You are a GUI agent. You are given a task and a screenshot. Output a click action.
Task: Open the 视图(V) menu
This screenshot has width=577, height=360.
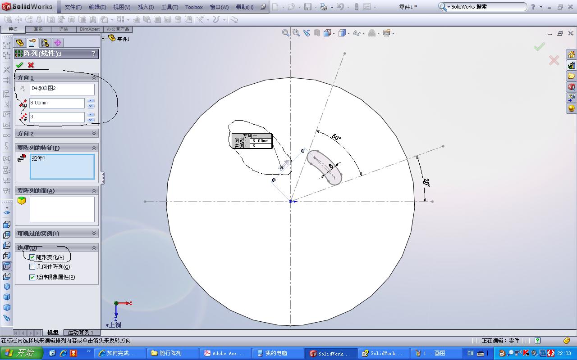pyautogui.click(x=122, y=7)
